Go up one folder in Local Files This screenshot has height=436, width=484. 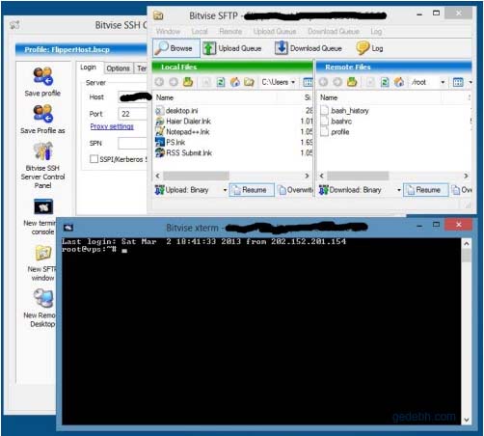click(188, 82)
